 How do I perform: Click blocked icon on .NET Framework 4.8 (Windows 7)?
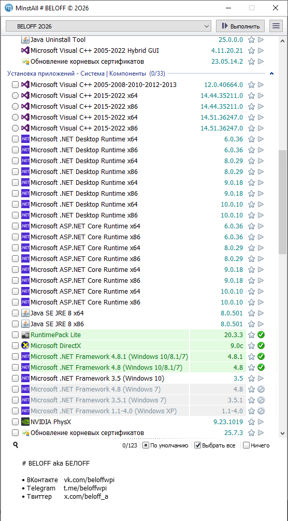point(261,389)
